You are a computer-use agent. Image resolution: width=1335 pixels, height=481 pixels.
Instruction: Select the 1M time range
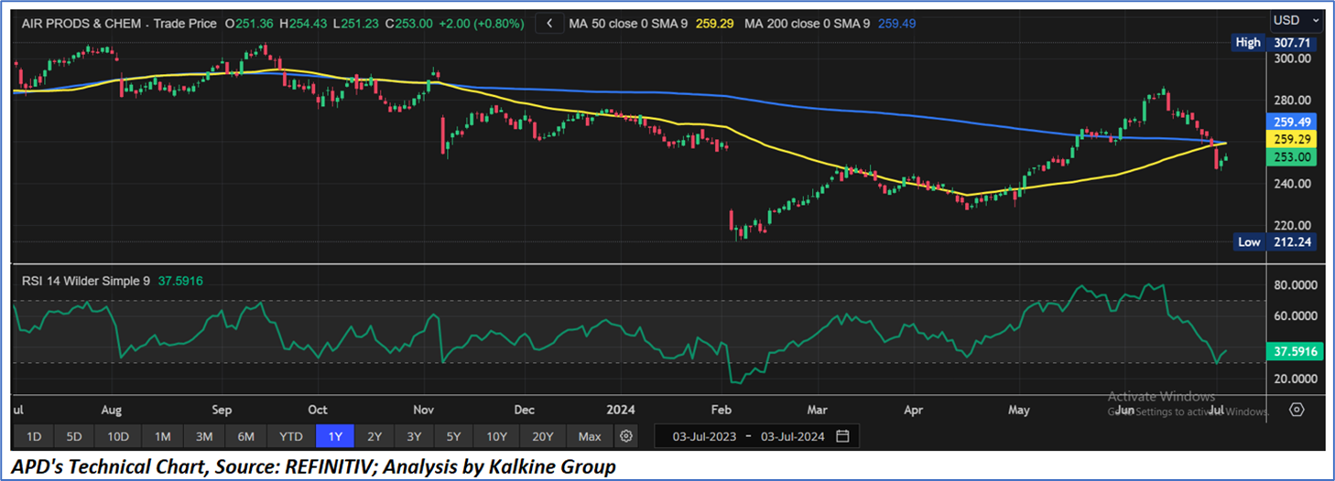click(162, 436)
